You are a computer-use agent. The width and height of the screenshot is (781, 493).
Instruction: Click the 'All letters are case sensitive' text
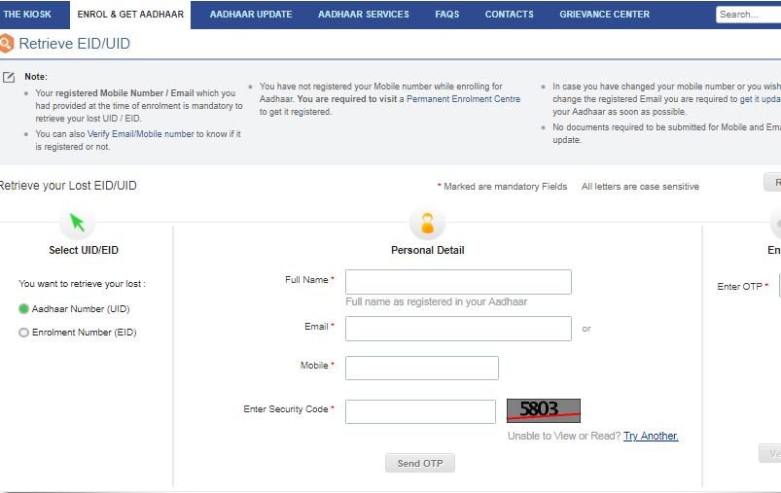point(640,187)
